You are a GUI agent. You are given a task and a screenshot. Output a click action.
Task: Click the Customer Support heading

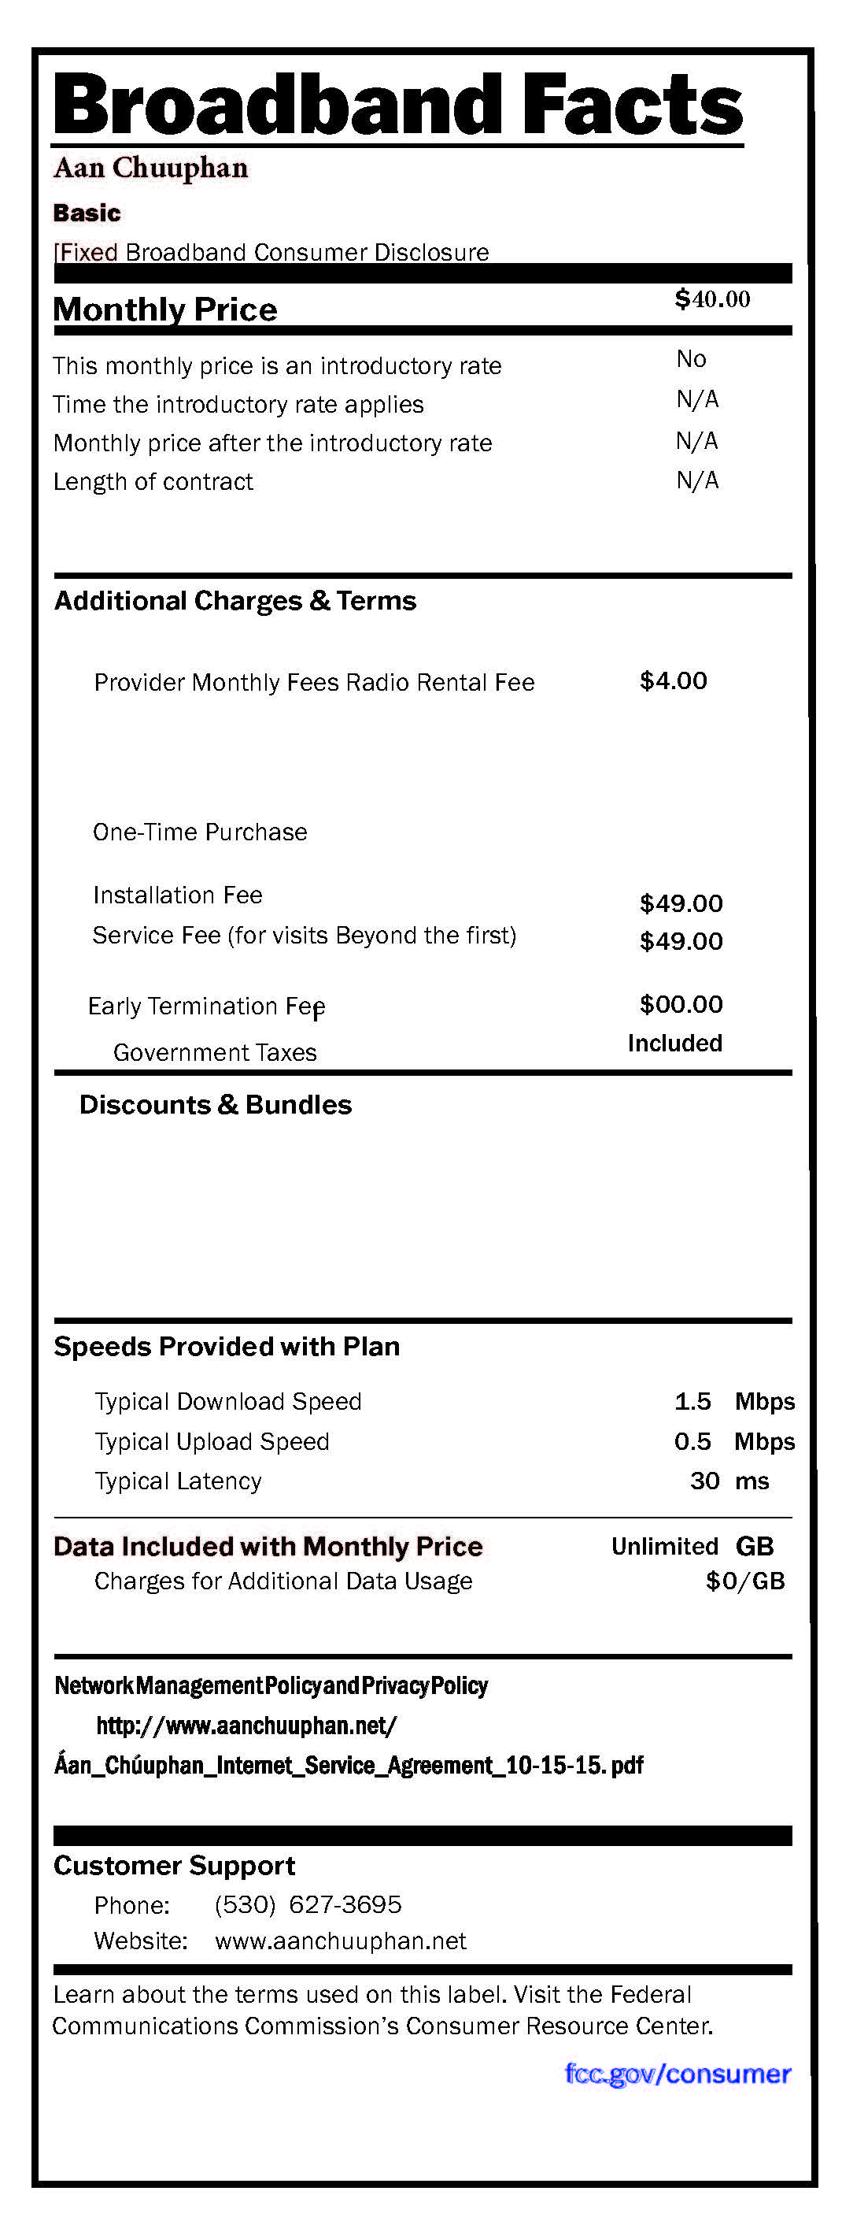click(x=175, y=1866)
